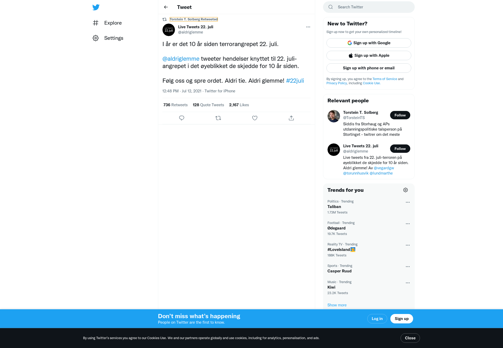Image resolution: width=503 pixels, height=348 pixels.
Task: Expand trends with Show more
Action: click(x=337, y=305)
